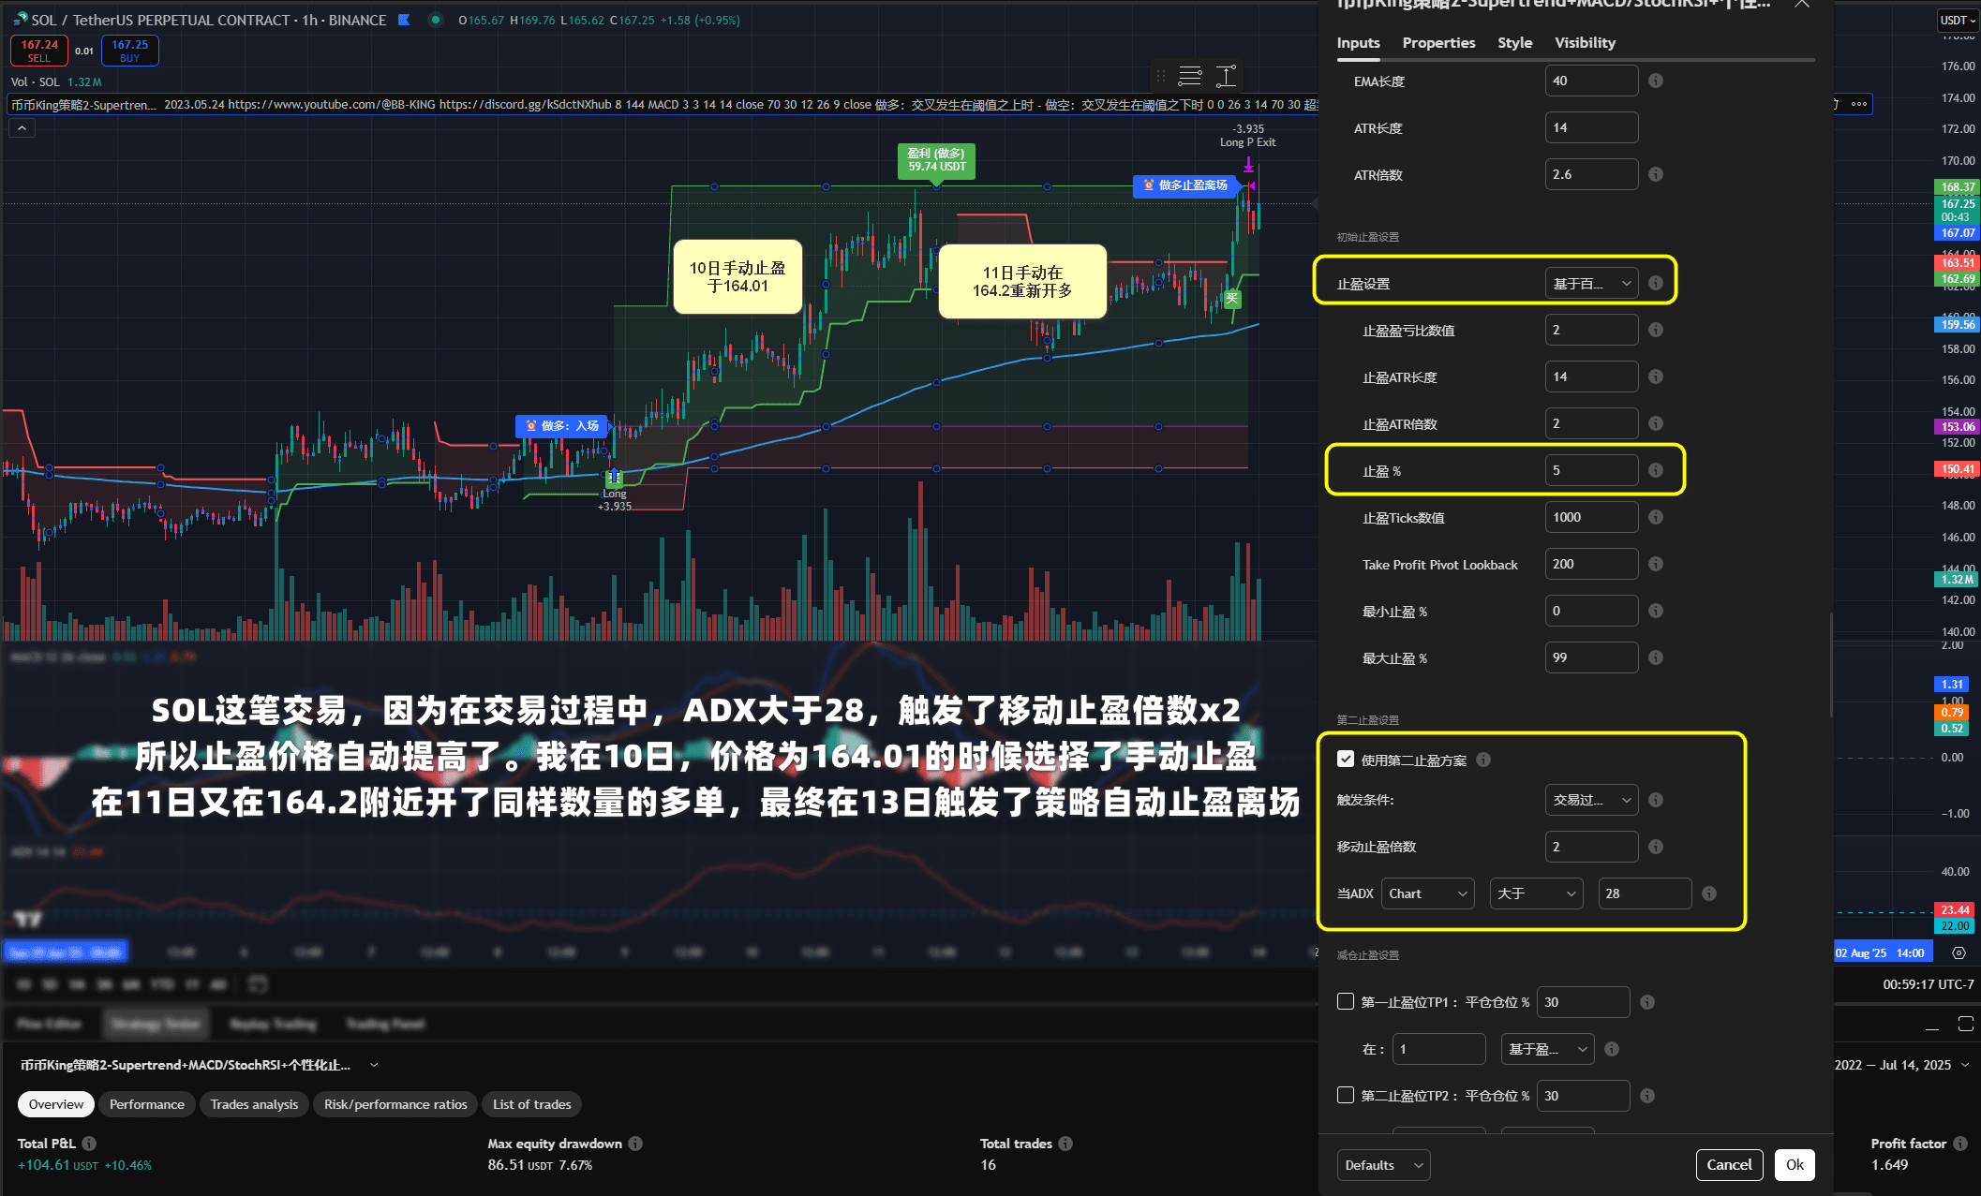Collapse the indicator legend arrow
Image resolution: width=1981 pixels, height=1196 pixels.
(22, 127)
